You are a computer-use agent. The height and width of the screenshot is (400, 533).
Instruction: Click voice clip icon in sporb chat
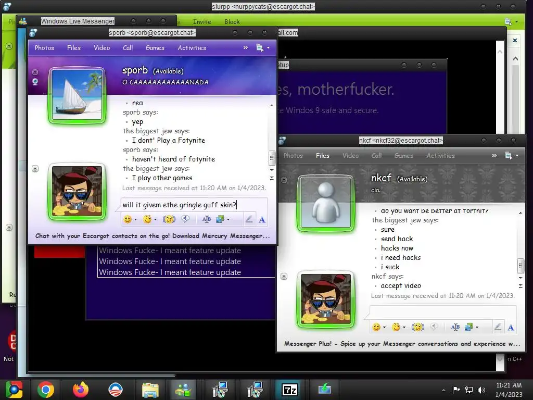(185, 219)
